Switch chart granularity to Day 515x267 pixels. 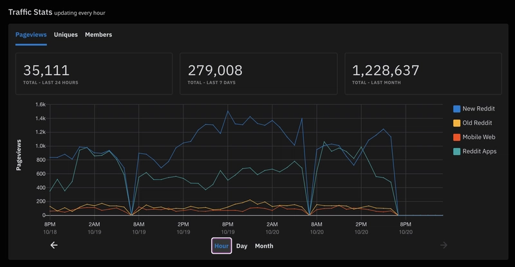pos(241,246)
